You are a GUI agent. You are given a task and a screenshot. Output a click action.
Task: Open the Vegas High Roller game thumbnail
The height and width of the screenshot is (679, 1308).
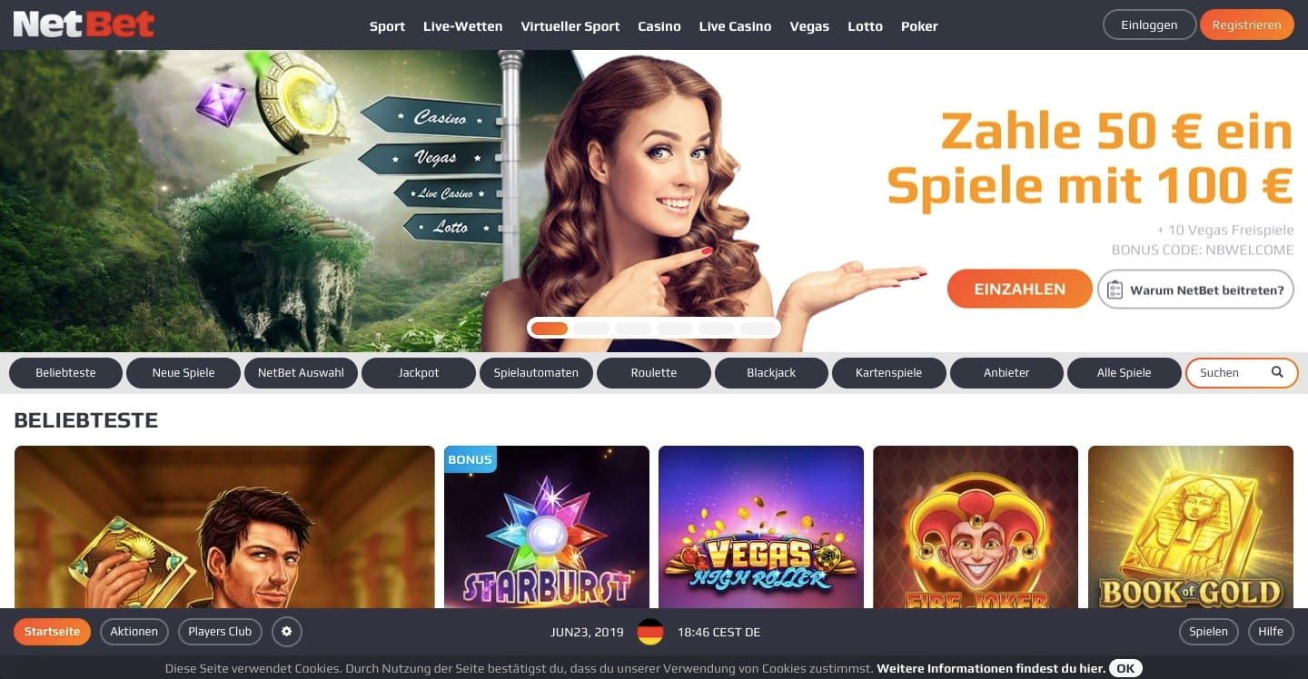point(761,526)
